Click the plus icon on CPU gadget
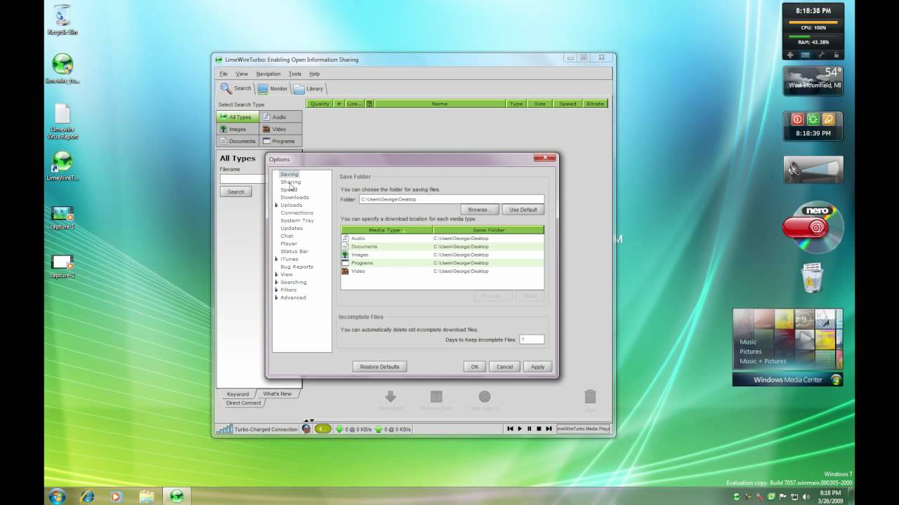 pos(790,55)
